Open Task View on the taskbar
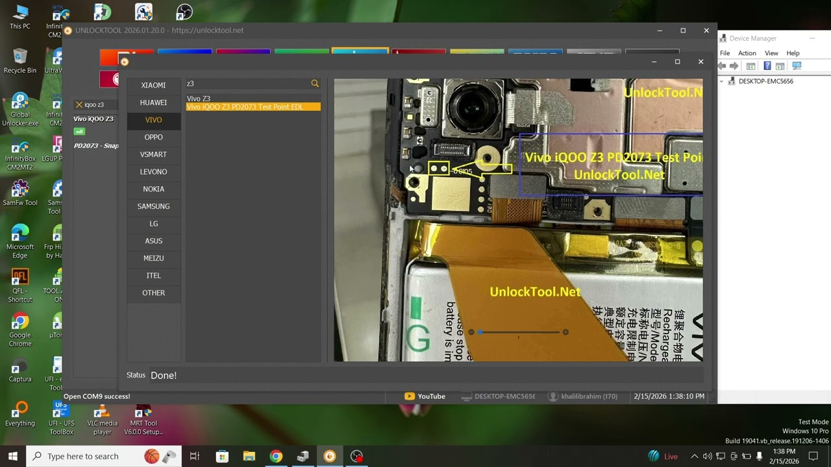Image resolution: width=831 pixels, height=467 pixels. (x=194, y=456)
